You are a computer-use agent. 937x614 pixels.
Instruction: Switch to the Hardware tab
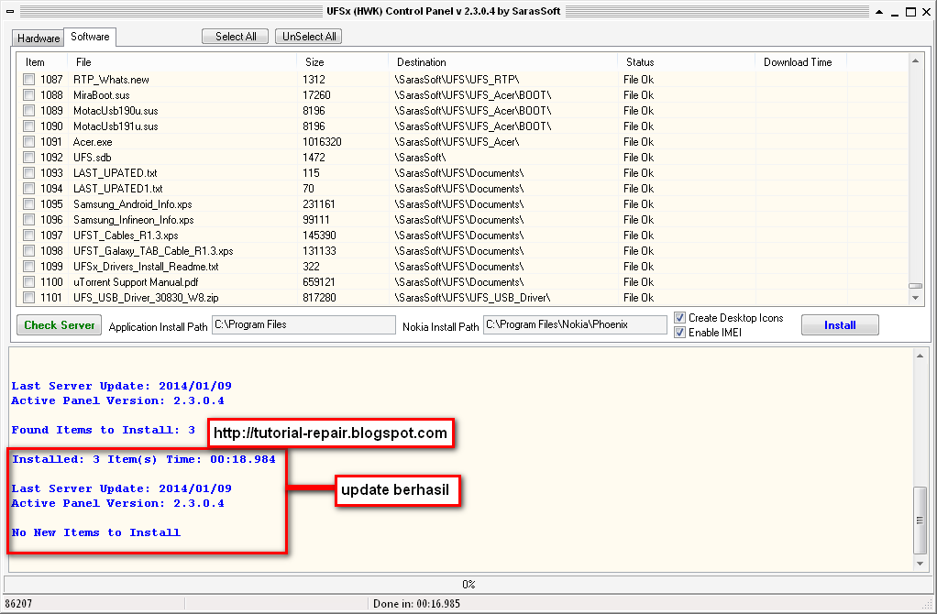(39, 38)
